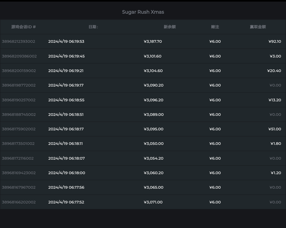Click ¥6.00 bet in 06:19:53 row

tap(215, 41)
